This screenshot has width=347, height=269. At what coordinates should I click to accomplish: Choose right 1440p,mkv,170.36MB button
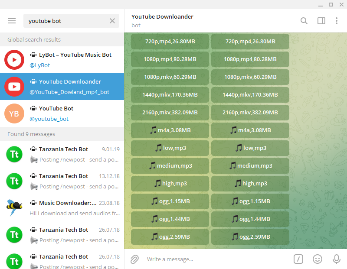click(x=250, y=94)
